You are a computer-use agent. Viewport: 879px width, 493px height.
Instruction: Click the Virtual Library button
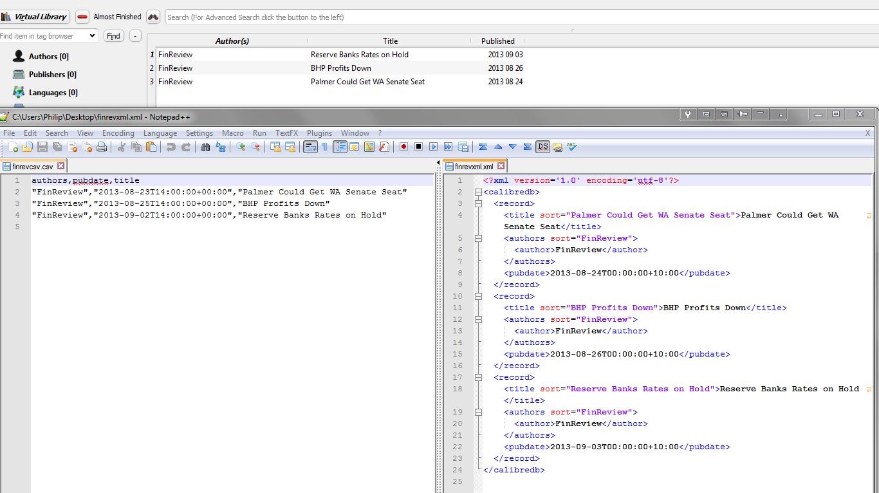(35, 17)
